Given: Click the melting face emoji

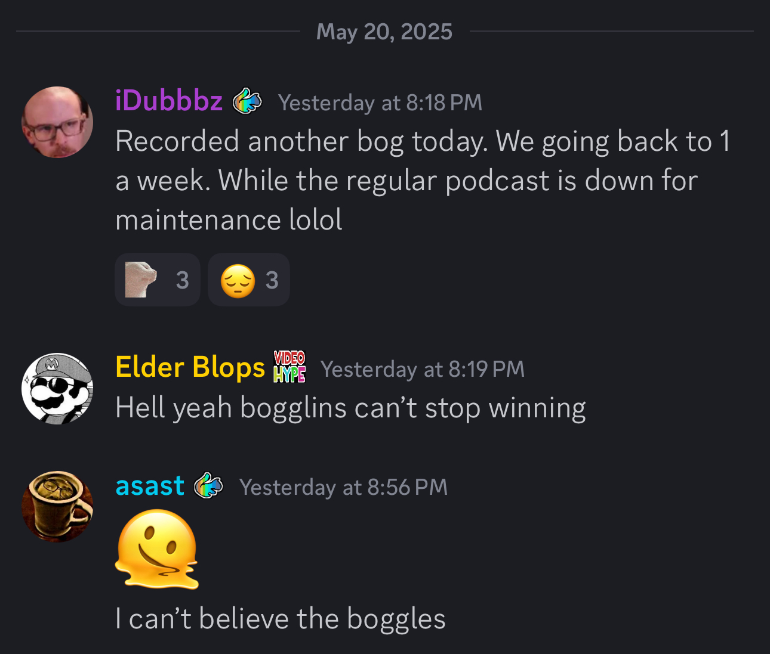Looking at the screenshot, I should (157, 549).
